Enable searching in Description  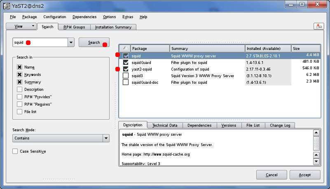[20, 89]
